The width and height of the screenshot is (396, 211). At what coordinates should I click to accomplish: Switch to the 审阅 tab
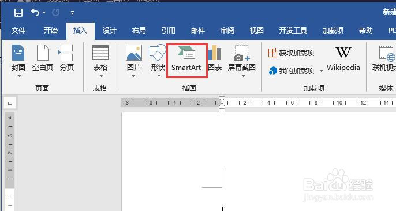tap(227, 31)
